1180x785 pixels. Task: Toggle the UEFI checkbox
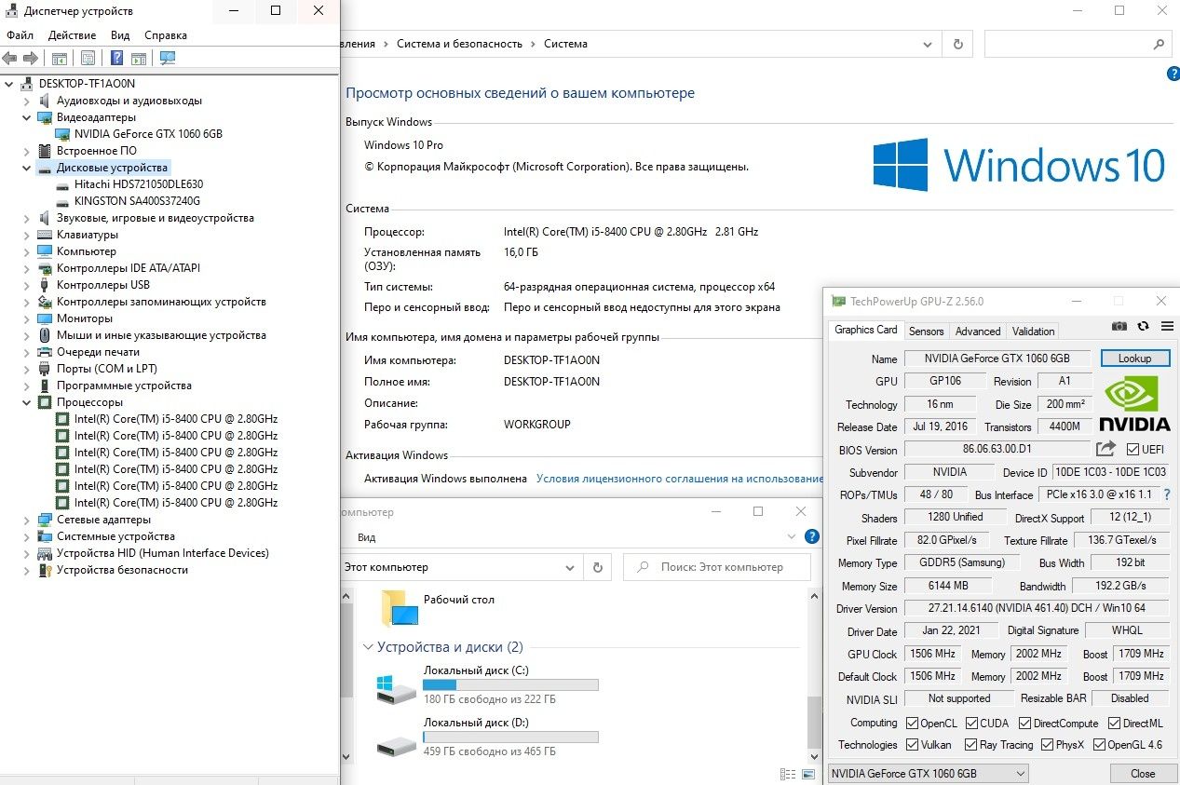tap(1133, 450)
